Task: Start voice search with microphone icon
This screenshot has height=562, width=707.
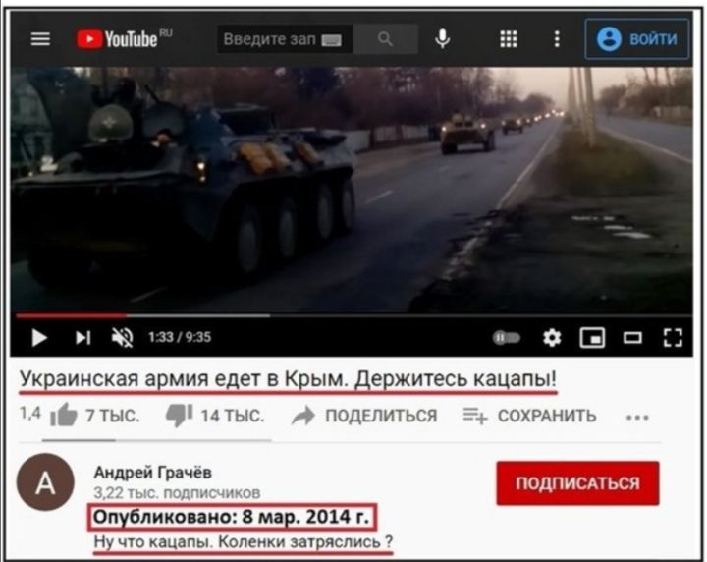Action: [442, 39]
